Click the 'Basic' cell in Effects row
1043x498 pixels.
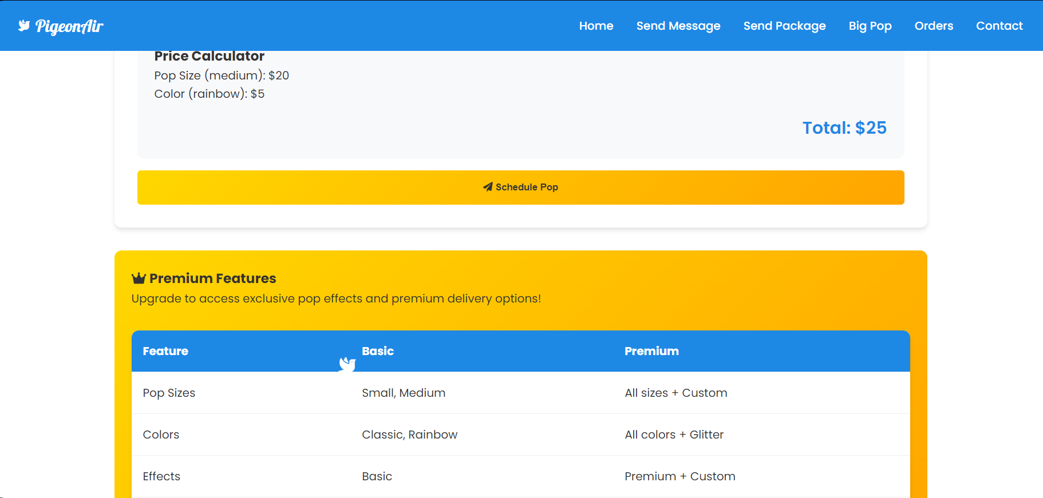tap(377, 476)
